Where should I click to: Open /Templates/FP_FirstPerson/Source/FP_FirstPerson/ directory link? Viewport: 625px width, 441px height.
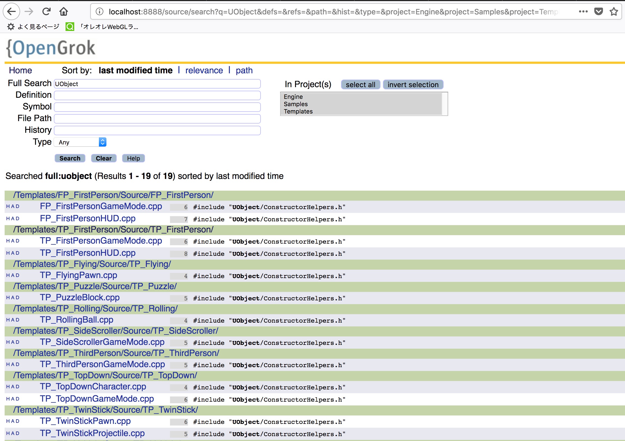113,195
